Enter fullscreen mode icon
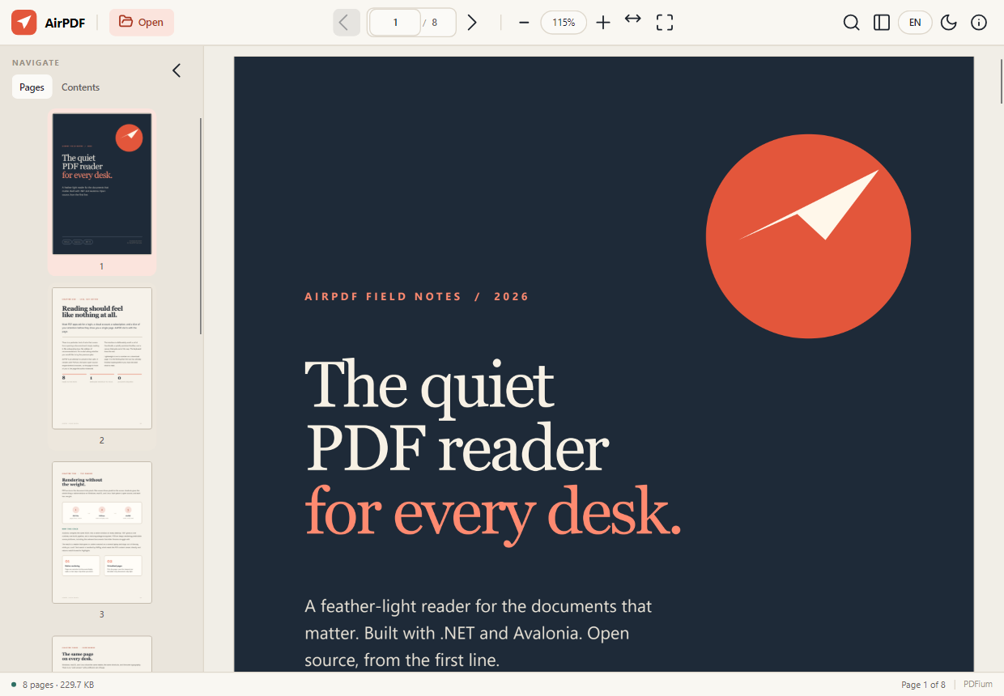 tap(665, 23)
